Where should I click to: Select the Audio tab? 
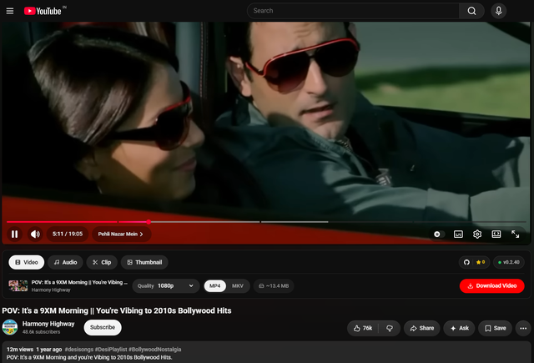[65, 262]
